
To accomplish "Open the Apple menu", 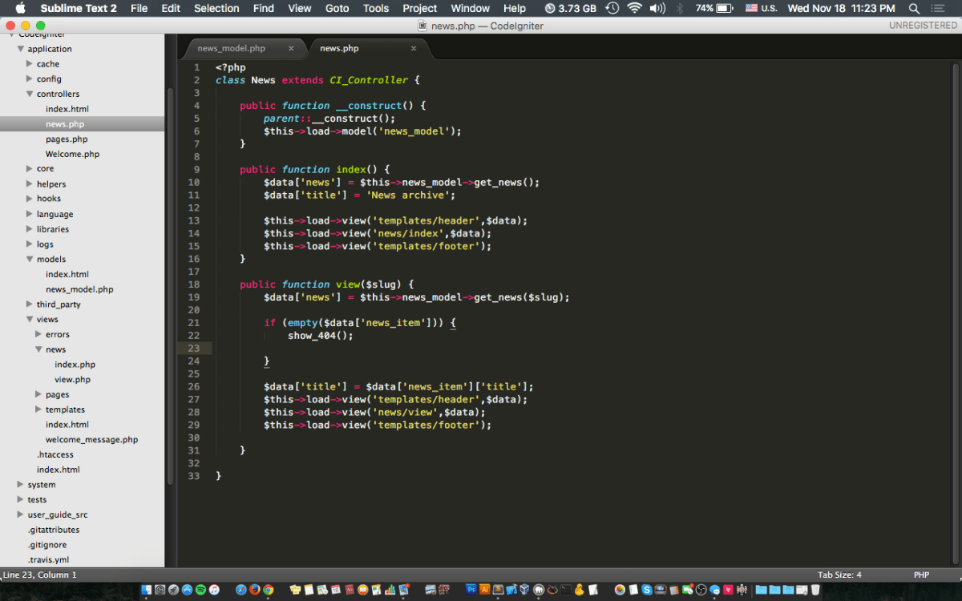I will click(x=20, y=8).
